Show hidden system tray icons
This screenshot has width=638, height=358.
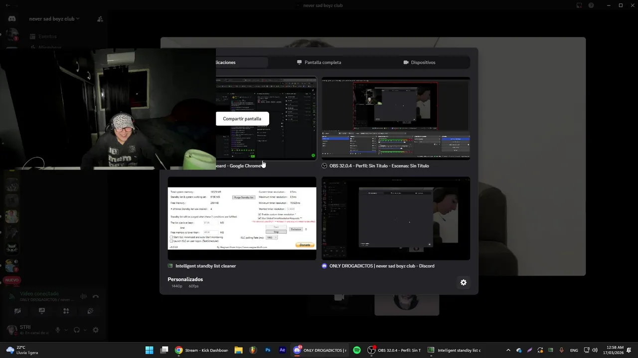tap(508, 350)
